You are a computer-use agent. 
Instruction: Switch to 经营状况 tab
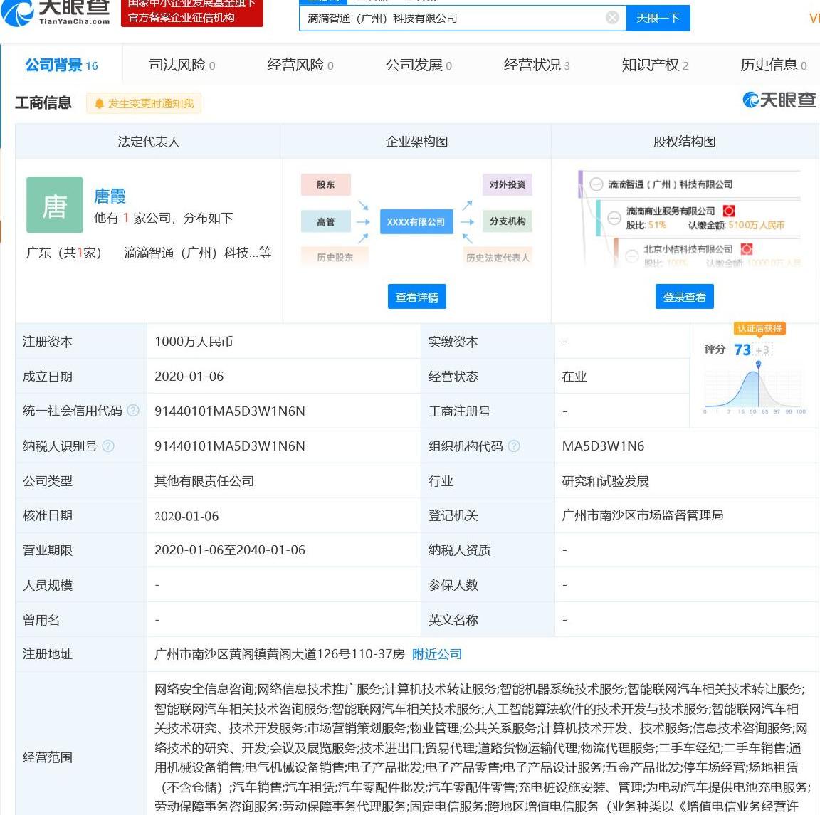(x=537, y=65)
